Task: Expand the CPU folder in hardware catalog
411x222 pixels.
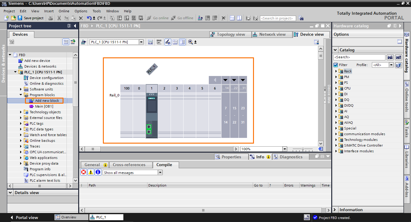Action: click(336, 88)
